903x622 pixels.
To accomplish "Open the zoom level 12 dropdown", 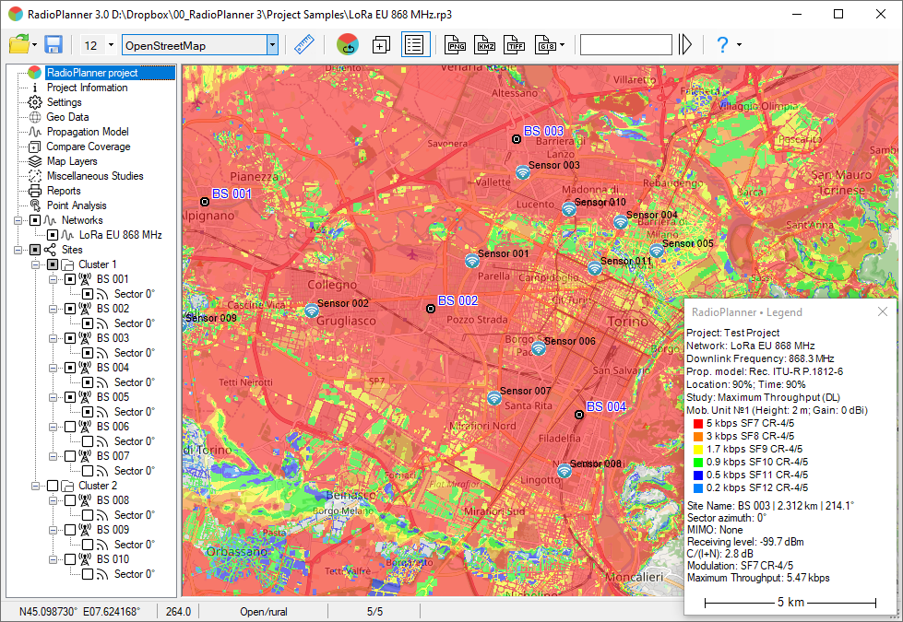I will (112, 45).
